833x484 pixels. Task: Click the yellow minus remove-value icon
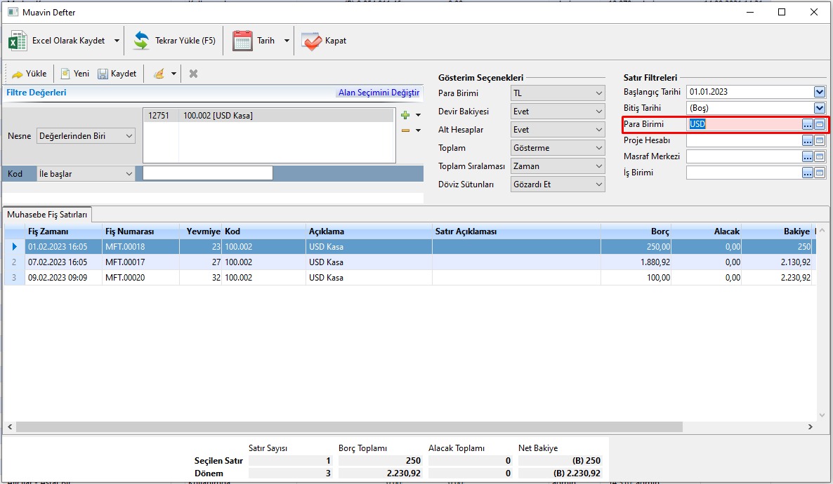point(405,130)
